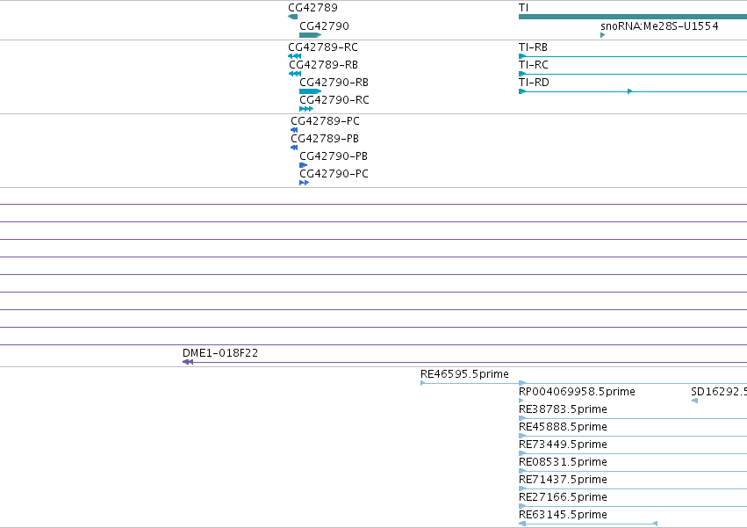Select transcript Tl-RC label
The height and width of the screenshot is (528, 747).
pos(533,65)
